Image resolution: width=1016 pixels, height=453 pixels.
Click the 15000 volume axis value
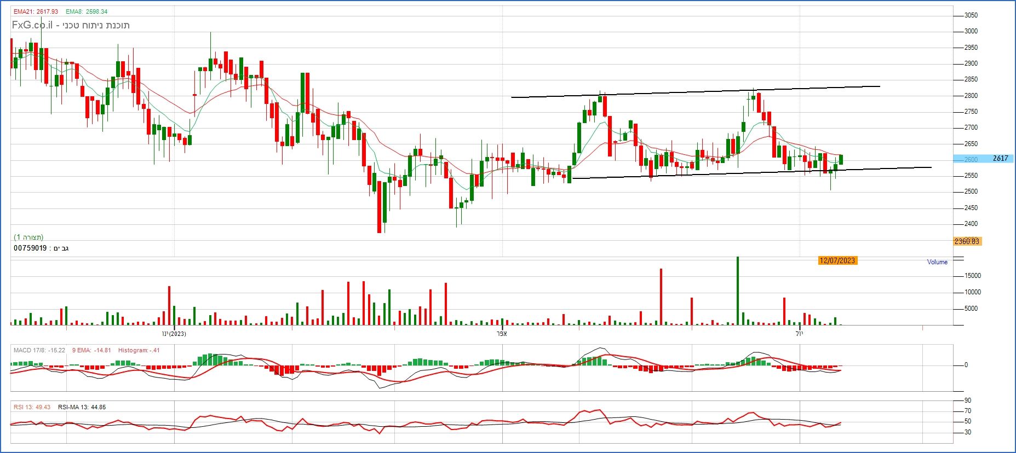pyautogui.click(x=973, y=276)
